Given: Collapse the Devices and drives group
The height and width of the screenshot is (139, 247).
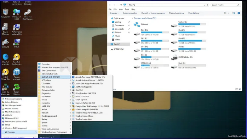Looking at the screenshot, I should (132, 18).
